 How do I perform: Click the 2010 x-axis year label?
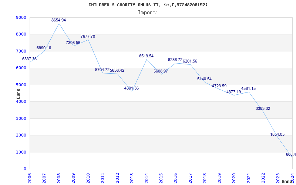click(x=88, y=179)
